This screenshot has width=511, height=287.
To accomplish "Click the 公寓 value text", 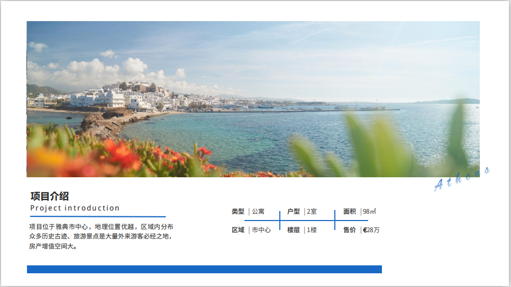I will pyautogui.click(x=258, y=212).
